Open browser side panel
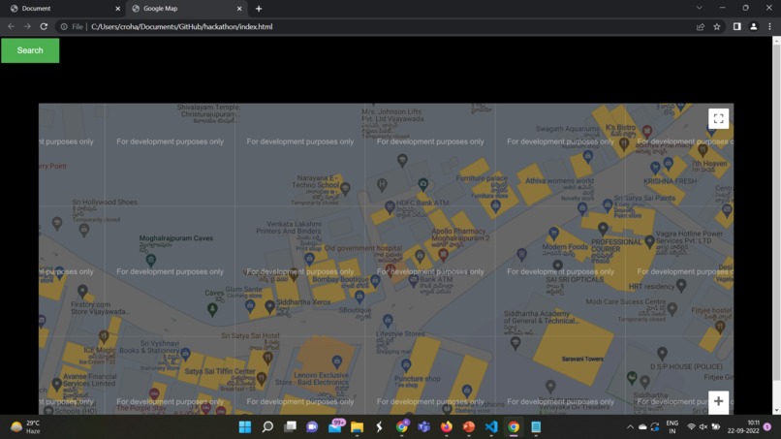Screen dimensions: 781x439 [x=736, y=26]
